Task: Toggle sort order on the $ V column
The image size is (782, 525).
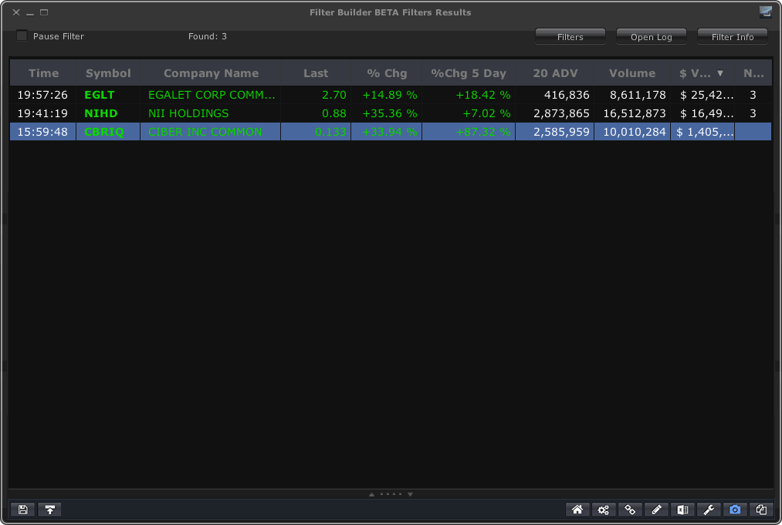Action: [x=701, y=72]
